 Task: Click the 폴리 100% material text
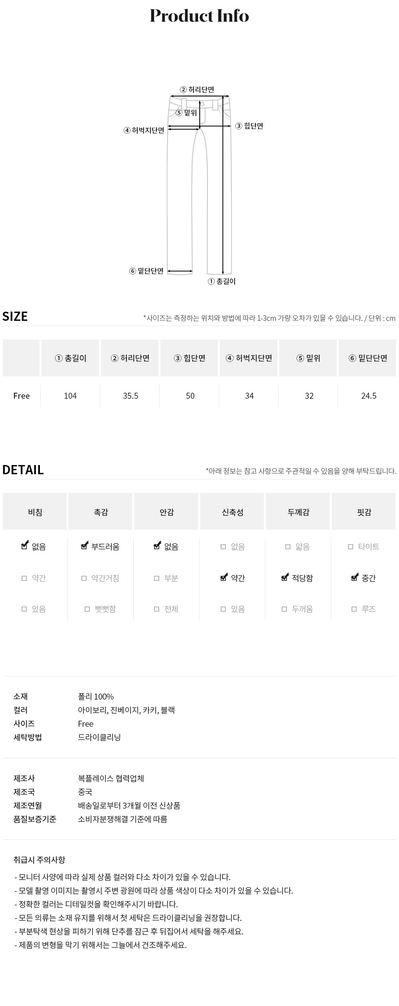point(96,697)
